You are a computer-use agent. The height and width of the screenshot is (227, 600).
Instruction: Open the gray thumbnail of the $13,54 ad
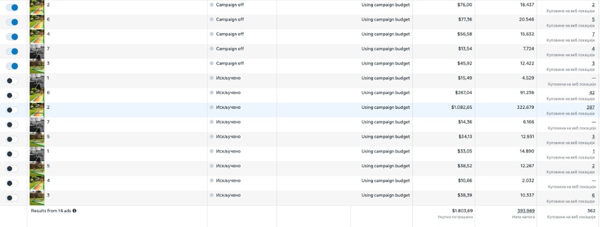(37, 51)
